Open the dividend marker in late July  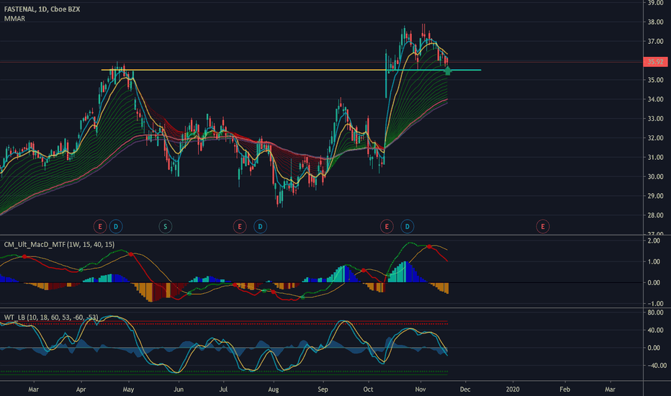click(x=260, y=227)
